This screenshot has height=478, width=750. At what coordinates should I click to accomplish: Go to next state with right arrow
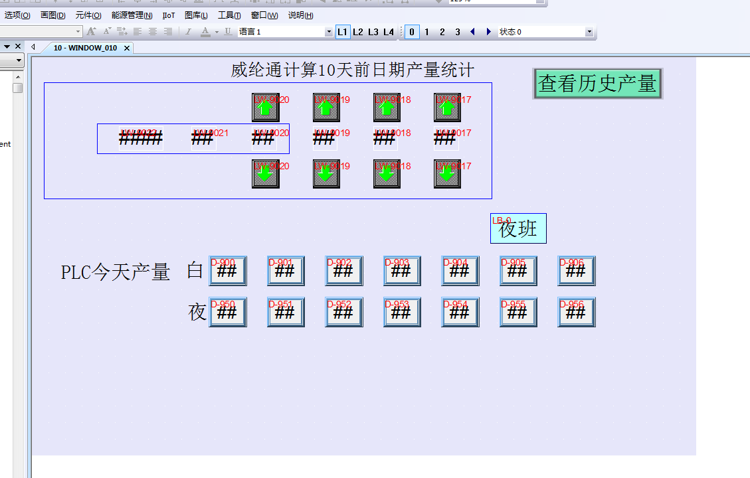489,32
